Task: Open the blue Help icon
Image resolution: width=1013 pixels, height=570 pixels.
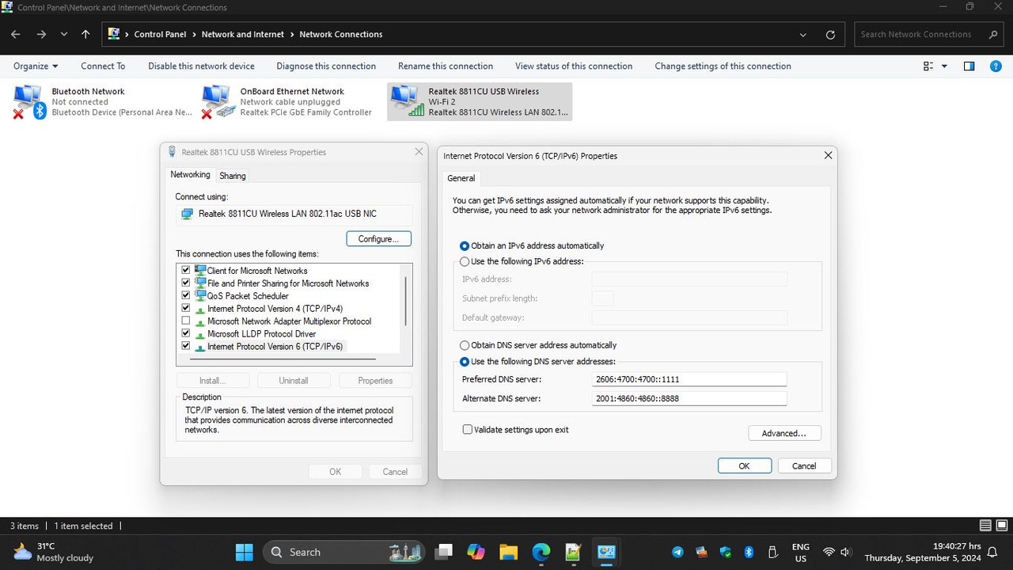Action: (x=996, y=66)
